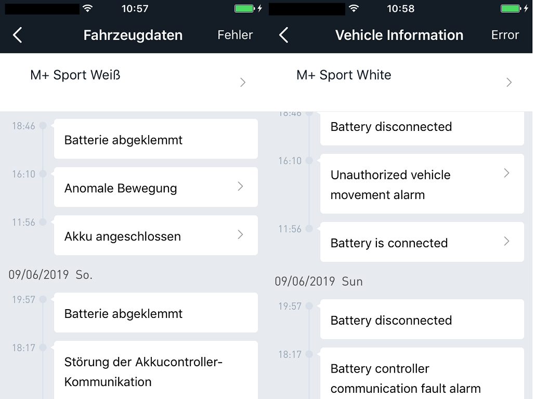Expand M+ Sport White vehicle chevron
Image resolution: width=535 pixels, height=399 pixels.
point(509,82)
